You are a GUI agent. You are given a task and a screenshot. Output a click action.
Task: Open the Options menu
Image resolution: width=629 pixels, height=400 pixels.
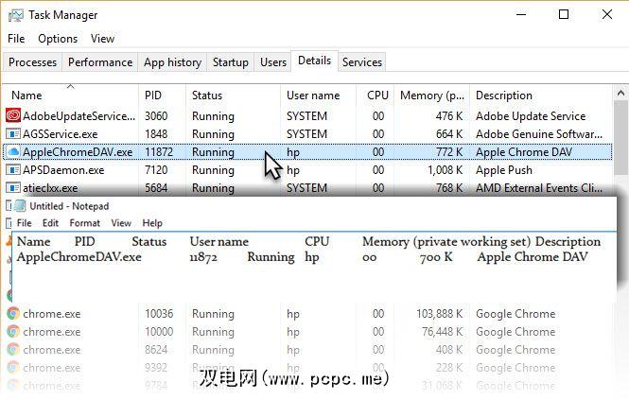[x=58, y=39]
